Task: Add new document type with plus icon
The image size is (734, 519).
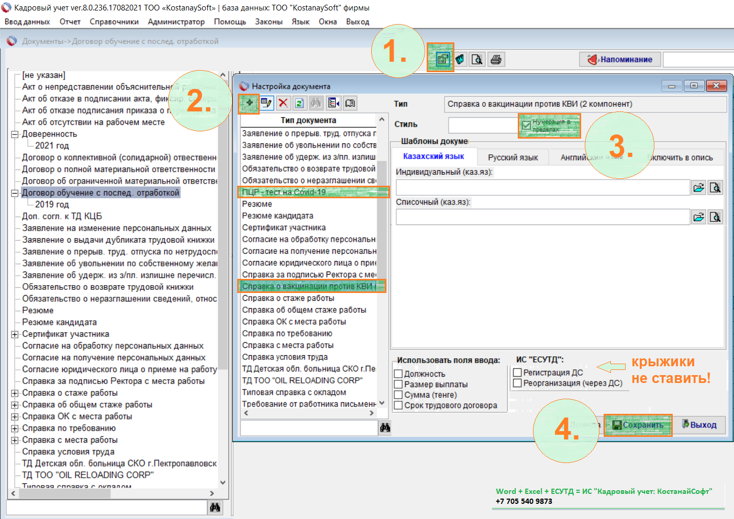Action: 250,103
